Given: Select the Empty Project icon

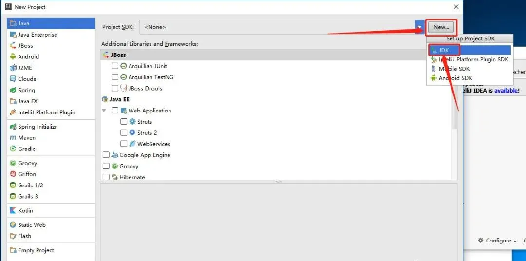Looking at the screenshot, I should 13,250.
